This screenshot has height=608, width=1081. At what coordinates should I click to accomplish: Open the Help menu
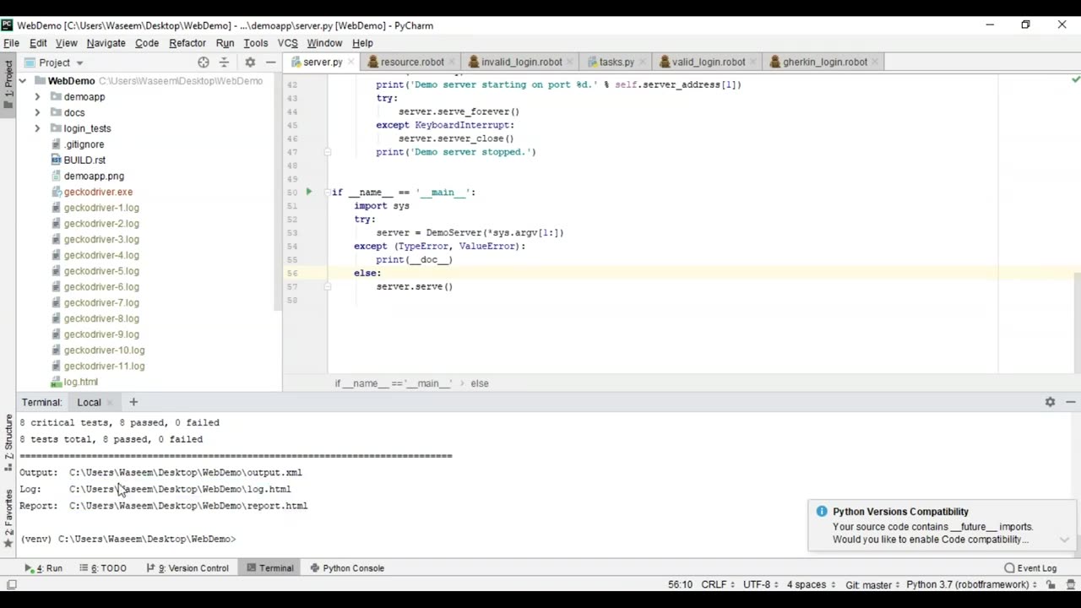[362, 43]
